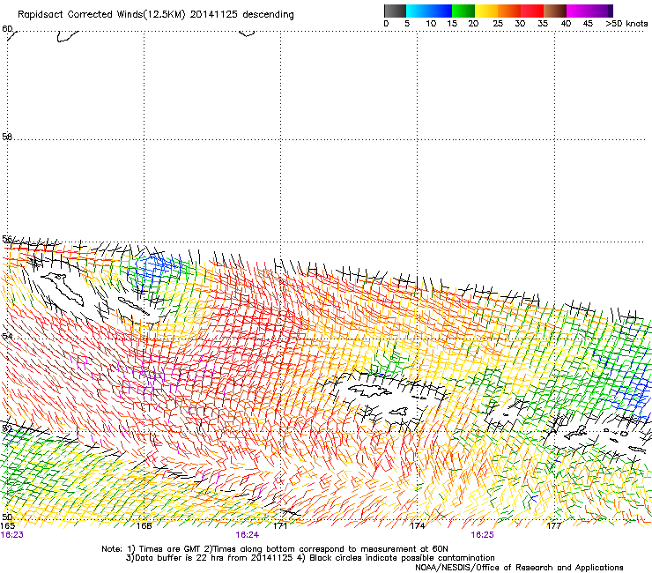Click the gray 0-5 knots color band

click(395, 11)
